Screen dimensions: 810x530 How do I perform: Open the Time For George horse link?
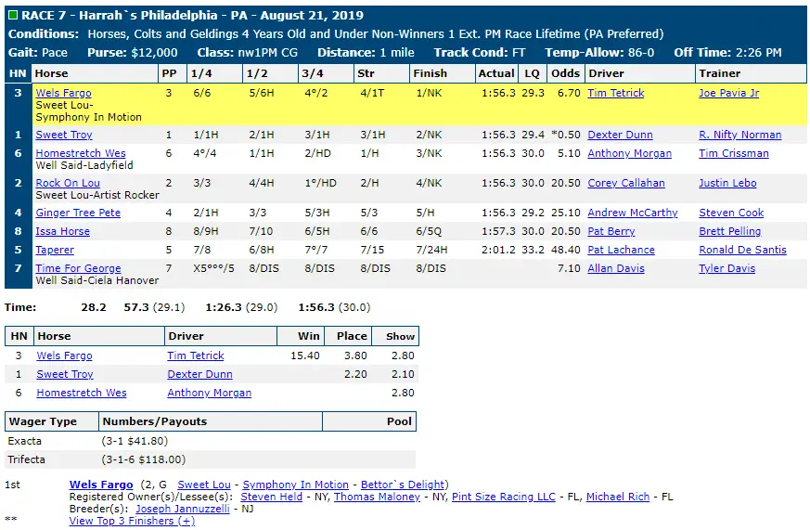tap(78, 268)
